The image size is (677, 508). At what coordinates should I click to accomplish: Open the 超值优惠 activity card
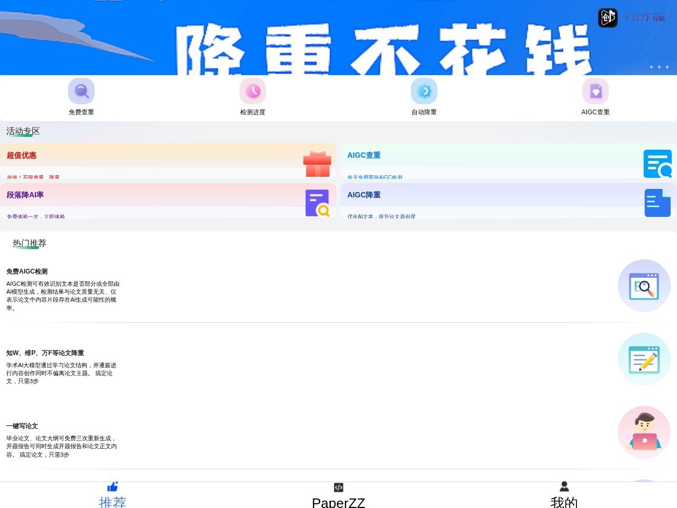tap(168, 161)
